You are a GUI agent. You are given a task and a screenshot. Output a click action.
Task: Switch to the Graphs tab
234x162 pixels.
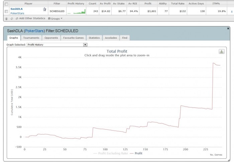pos(14,38)
